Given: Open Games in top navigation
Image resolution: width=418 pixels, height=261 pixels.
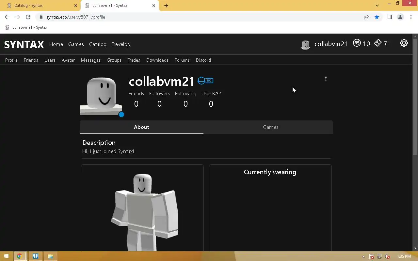Looking at the screenshot, I should (x=76, y=44).
